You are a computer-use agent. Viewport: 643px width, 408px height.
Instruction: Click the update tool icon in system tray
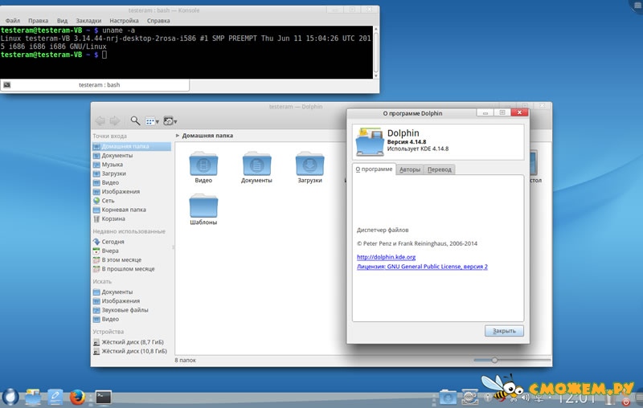[469, 397]
